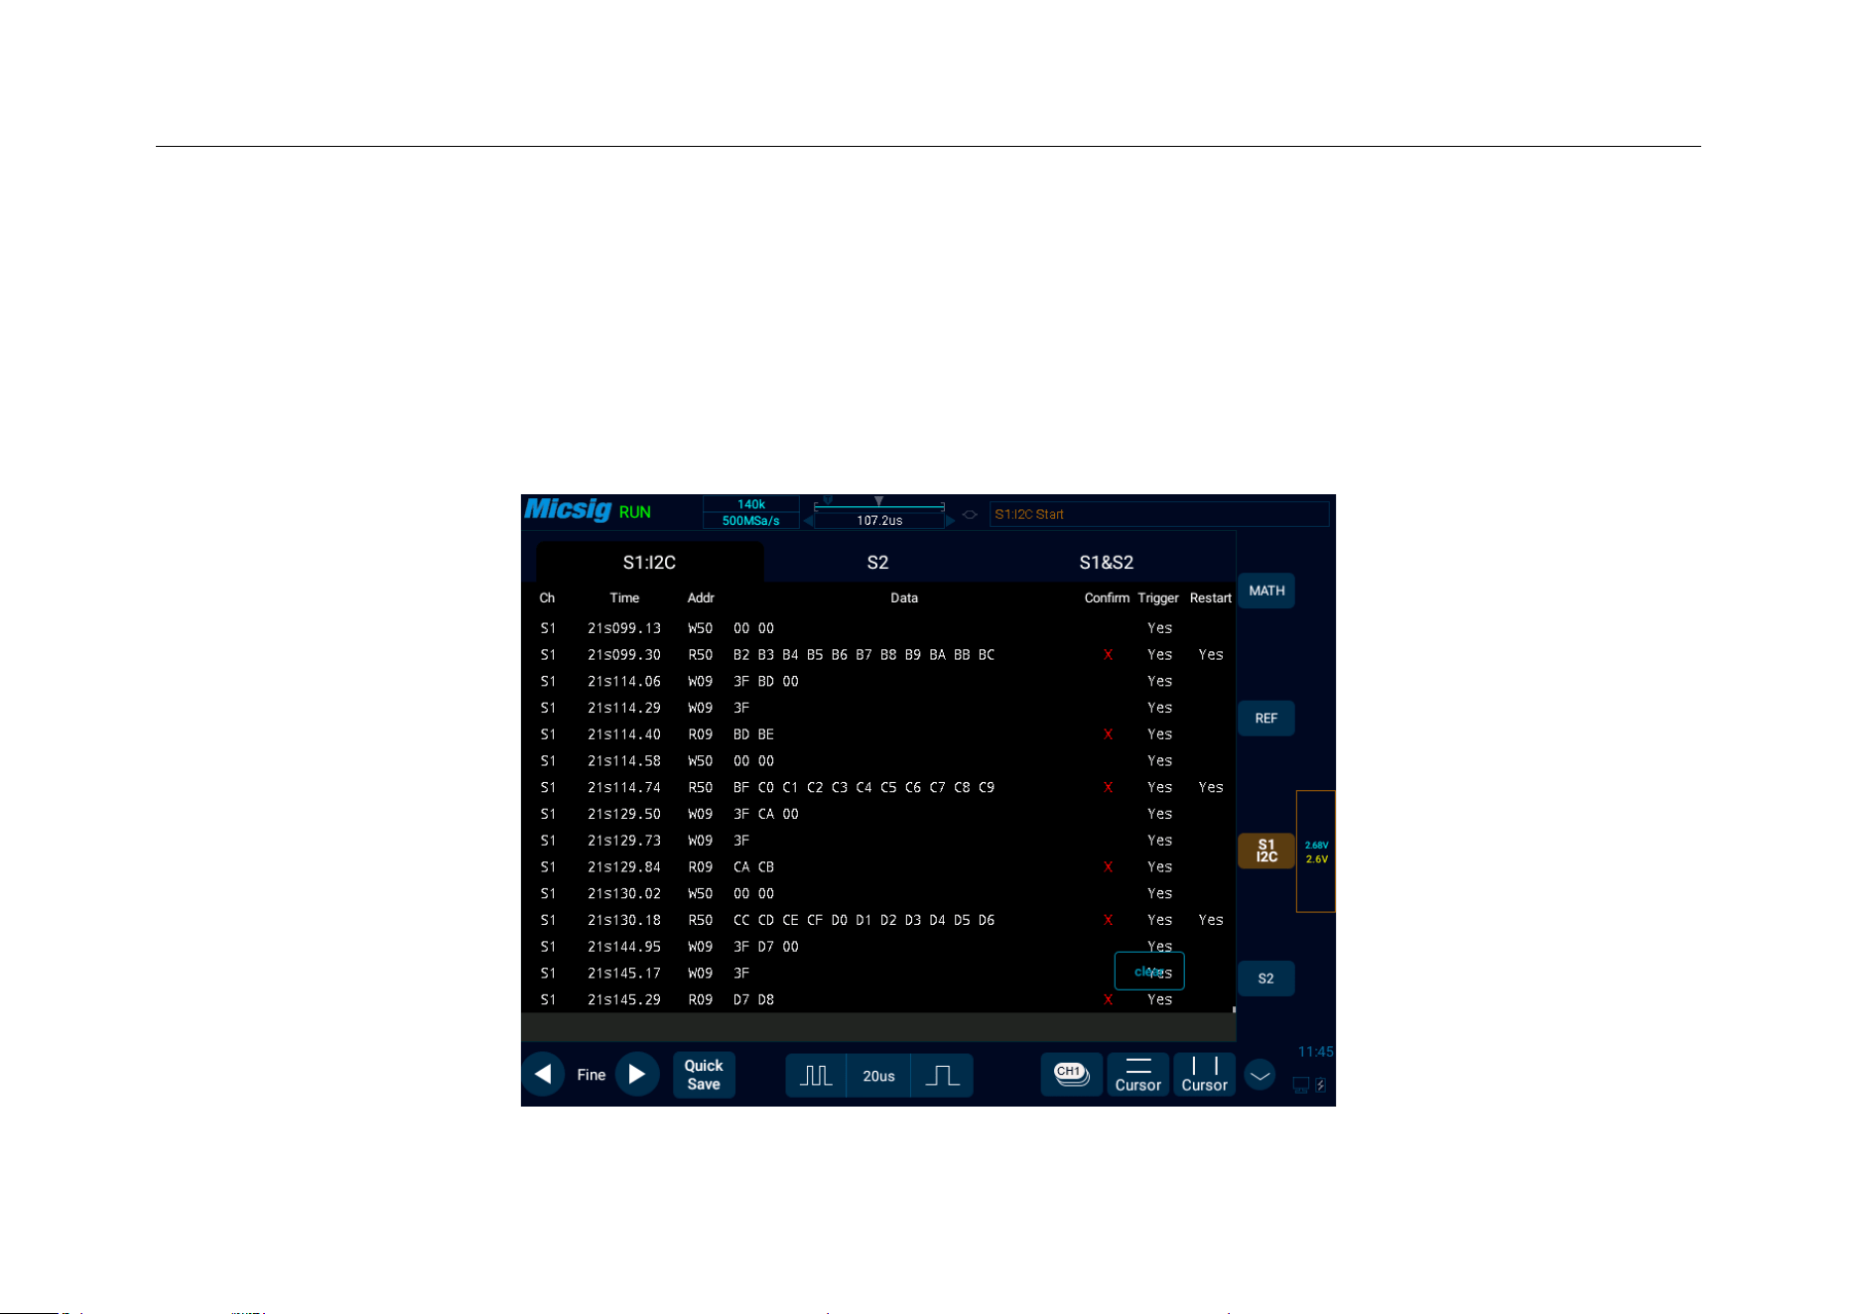Switch to the S1&S2 tab
This screenshot has height=1314, width=1858.
pyautogui.click(x=1107, y=563)
